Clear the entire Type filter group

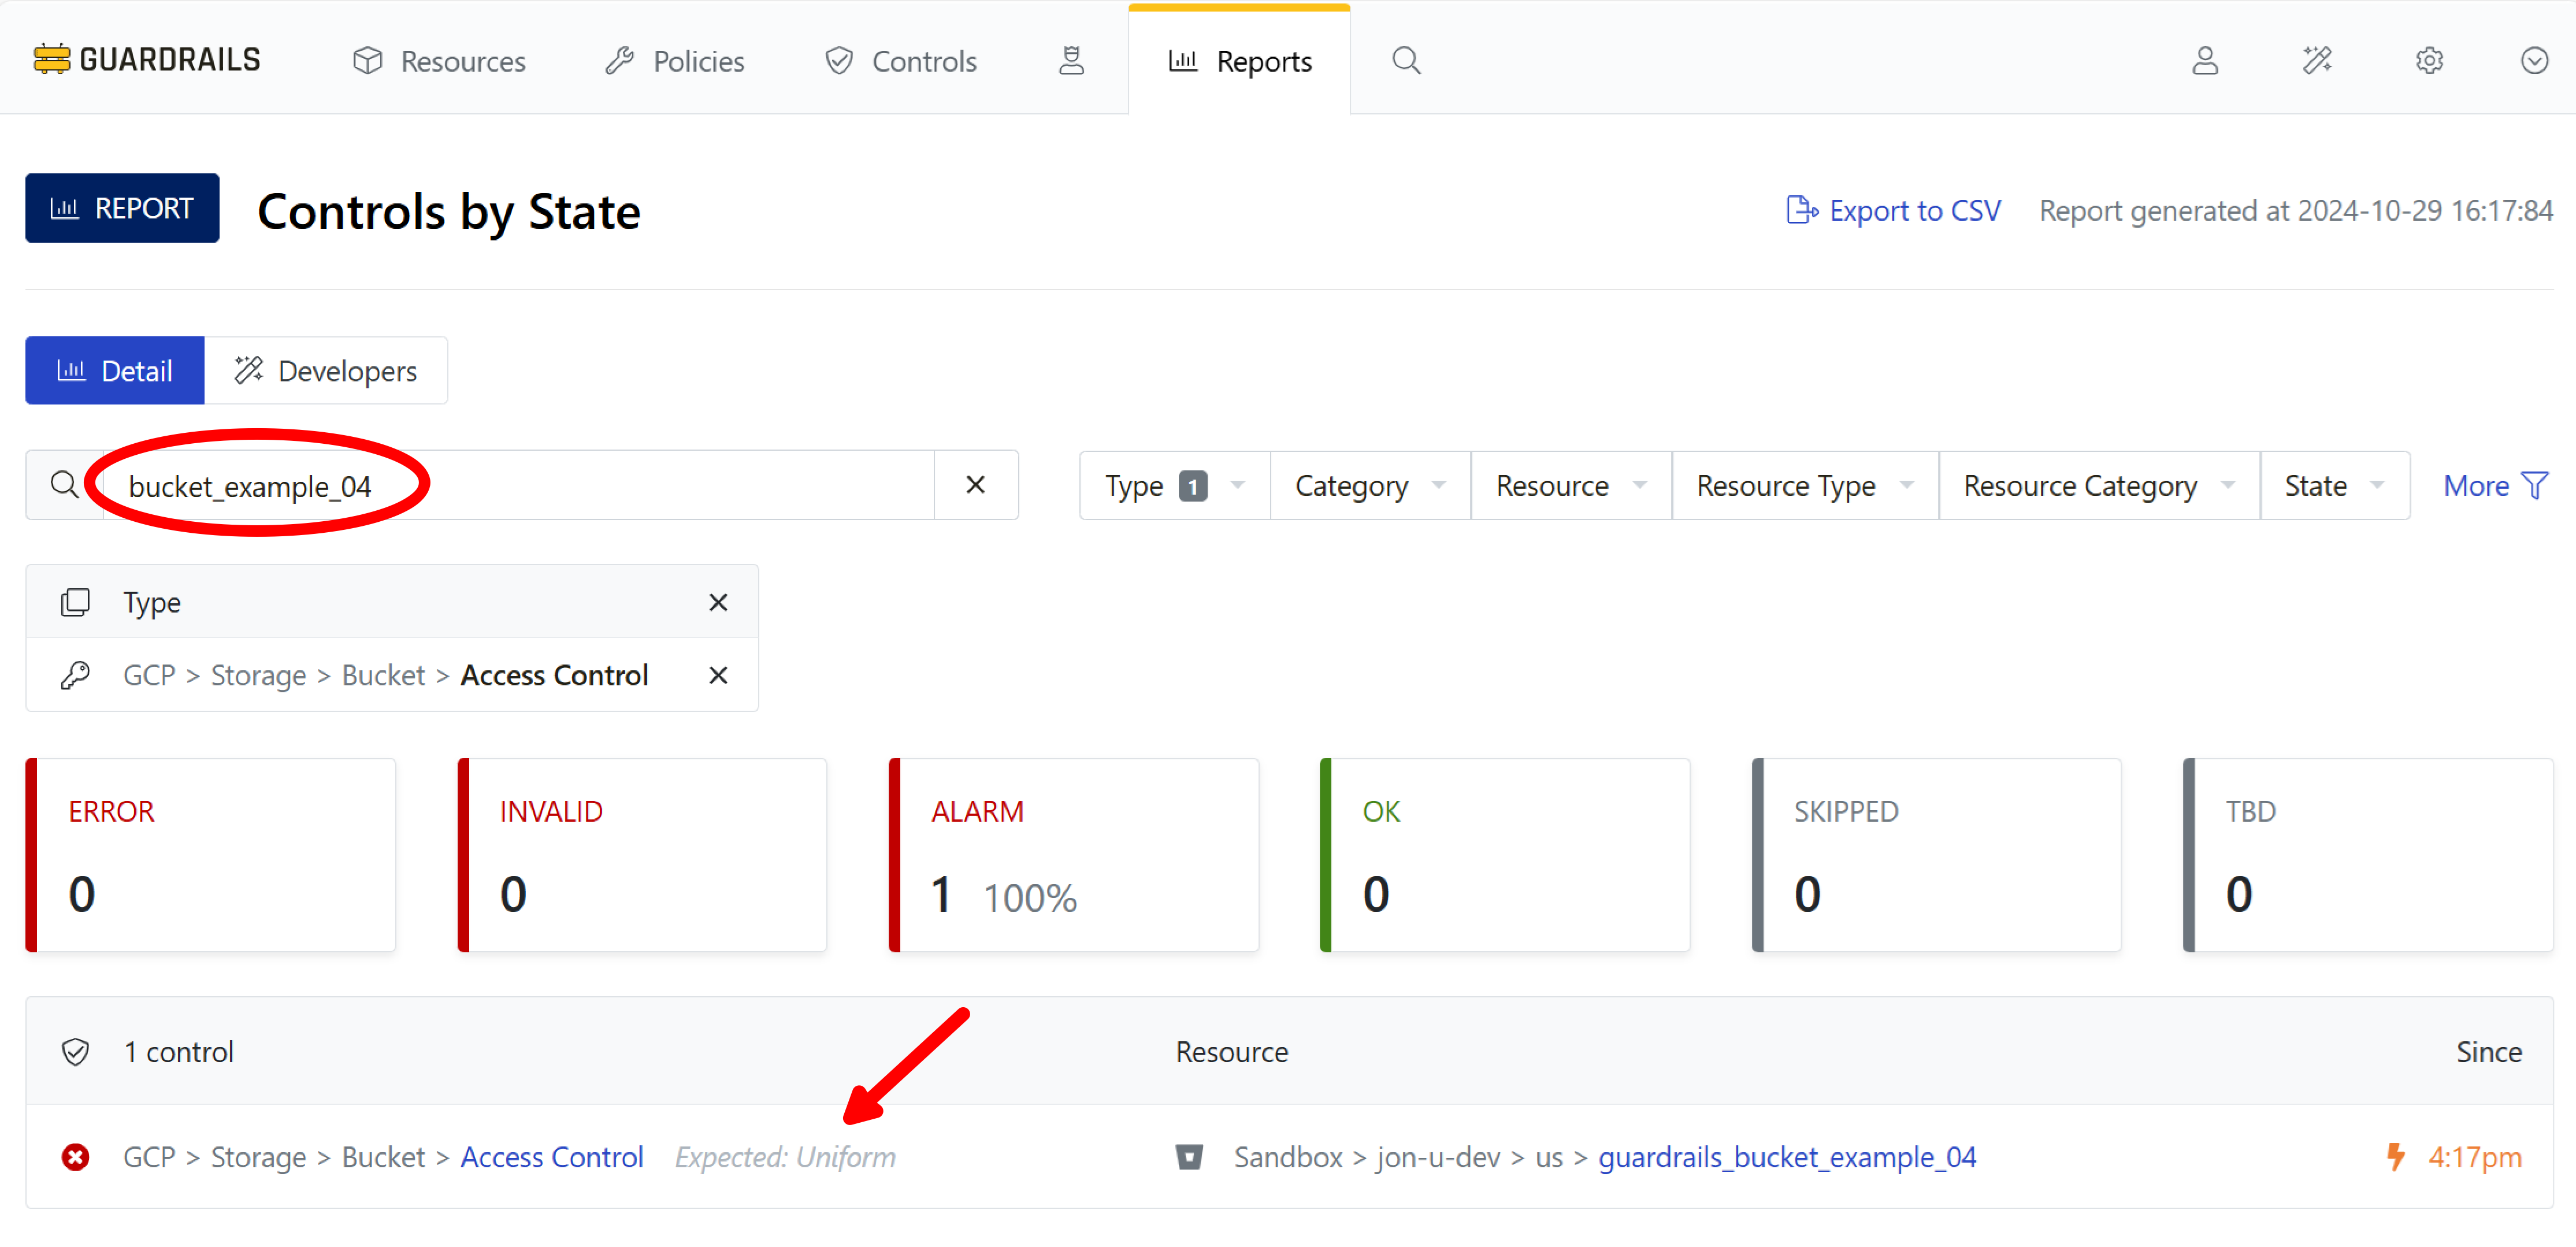click(717, 603)
